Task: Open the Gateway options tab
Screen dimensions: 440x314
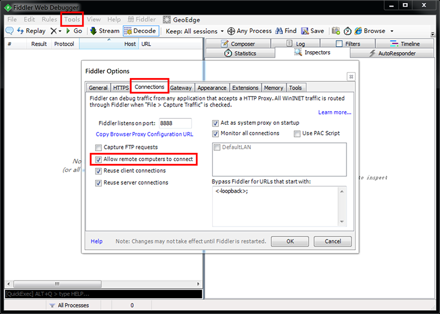Action: pos(181,88)
